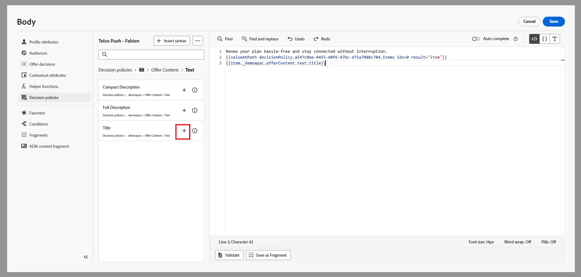The height and width of the screenshot is (277, 581).
Task: Switch to code view mode
Action: (534, 39)
